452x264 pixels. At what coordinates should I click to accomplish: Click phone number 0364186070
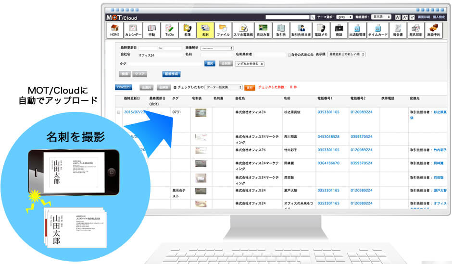coord(328,163)
